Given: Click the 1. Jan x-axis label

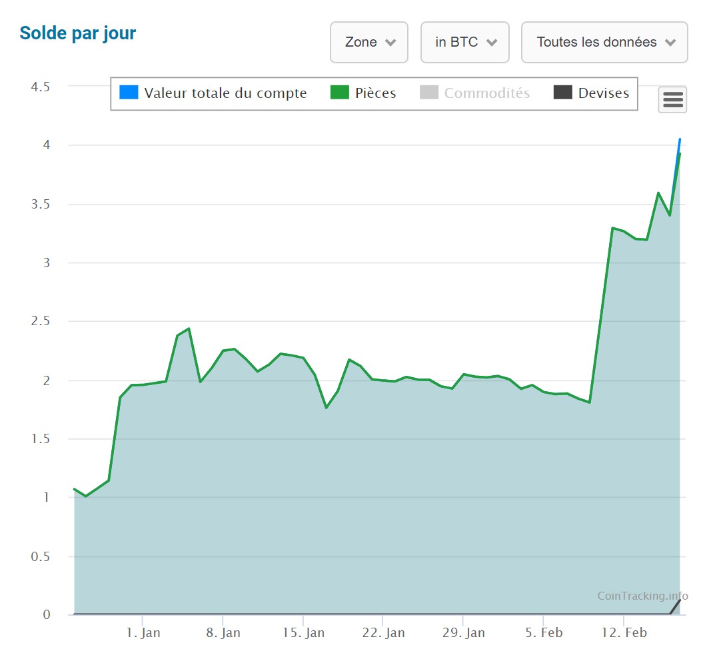Looking at the screenshot, I should [143, 633].
